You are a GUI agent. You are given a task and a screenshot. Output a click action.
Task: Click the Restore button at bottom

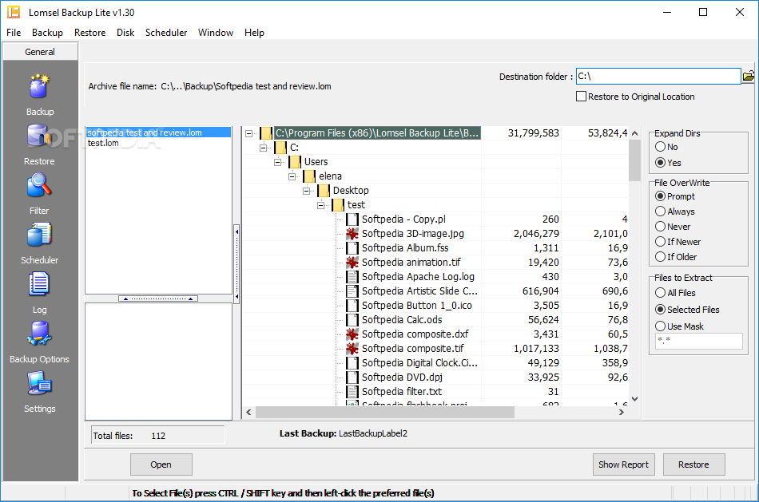[693, 464]
